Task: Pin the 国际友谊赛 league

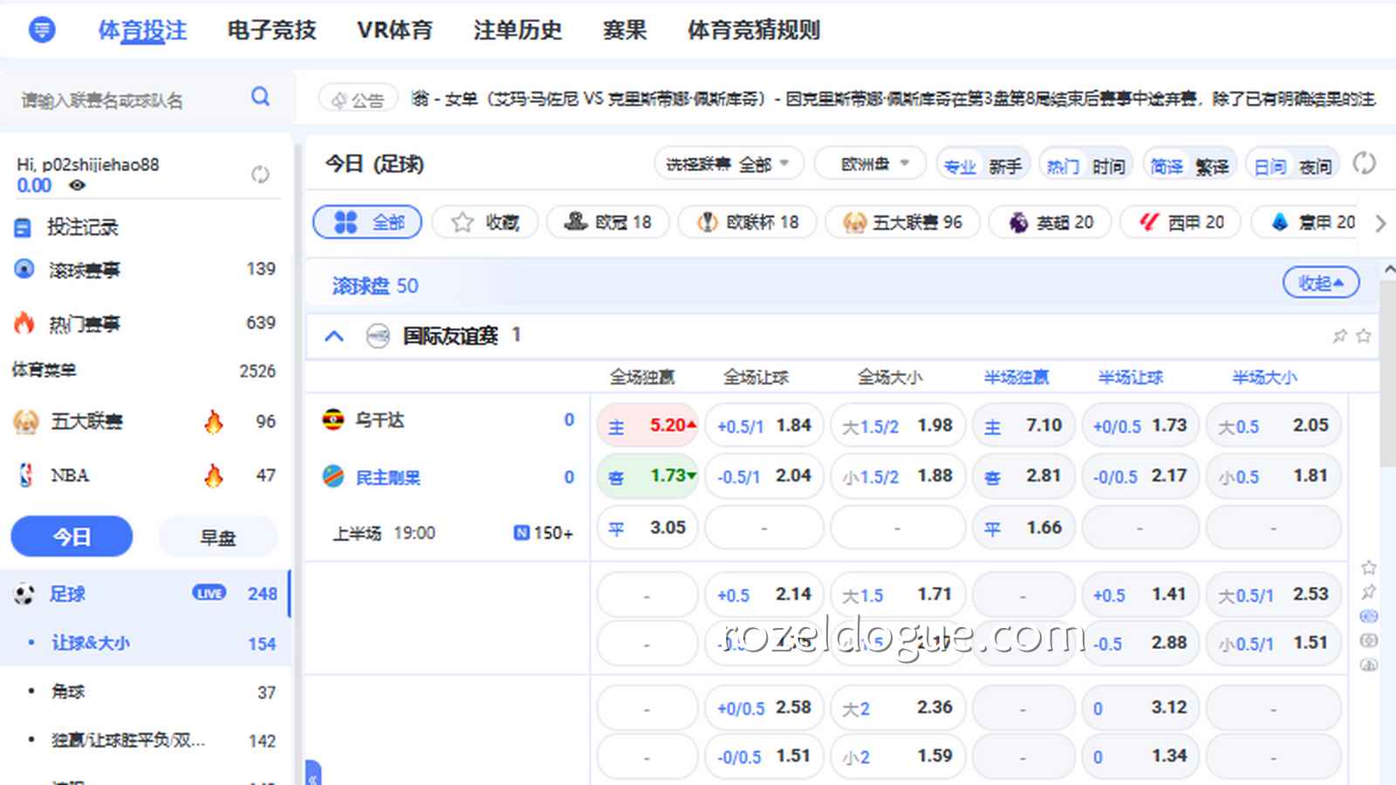Action: coord(1339,336)
